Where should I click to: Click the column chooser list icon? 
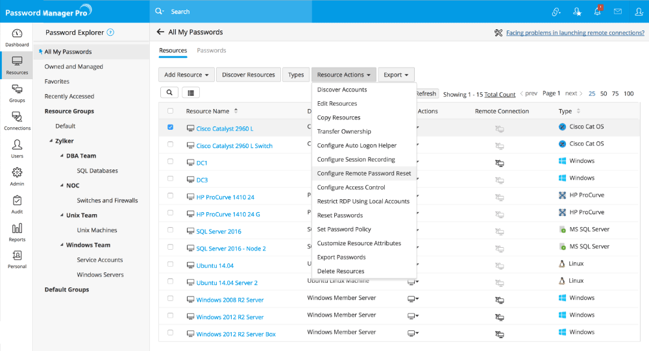click(191, 93)
